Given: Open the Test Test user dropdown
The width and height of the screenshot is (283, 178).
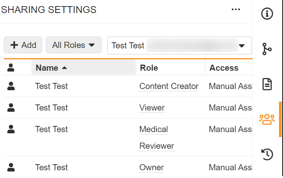Looking at the screenshot, I should pyautogui.click(x=179, y=46).
